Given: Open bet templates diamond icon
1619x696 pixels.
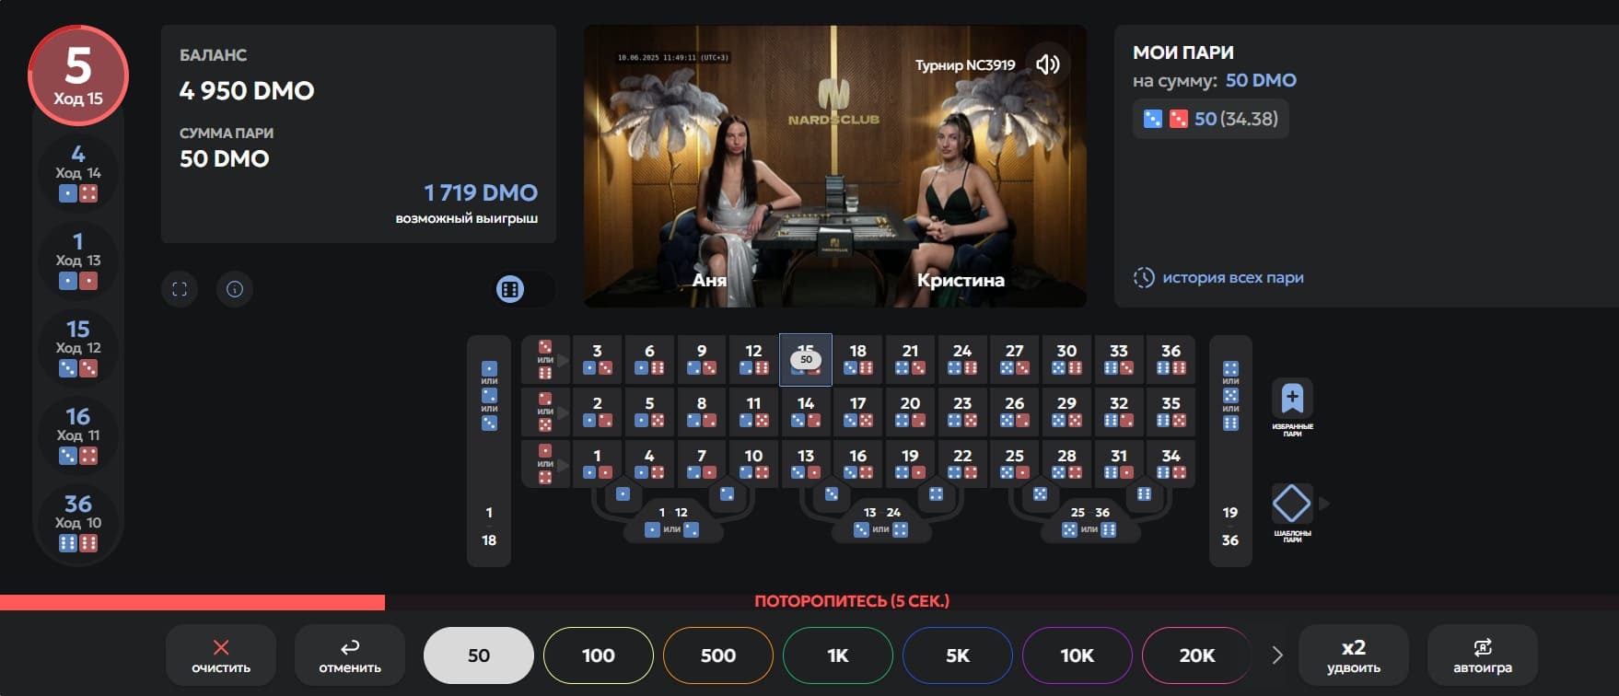Looking at the screenshot, I should click(1292, 504).
